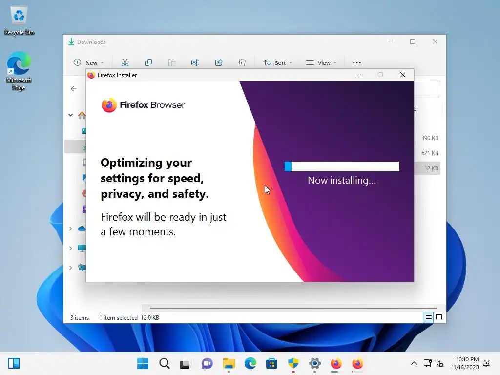Click the Delete trash icon in Downloads toolbar
Image resolution: width=500 pixels, height=375 pixels.
tap(242, 62)
